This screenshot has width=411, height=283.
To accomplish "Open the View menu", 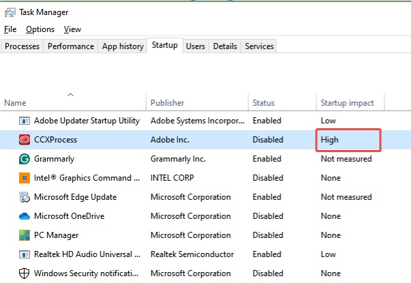I will 72,29.
